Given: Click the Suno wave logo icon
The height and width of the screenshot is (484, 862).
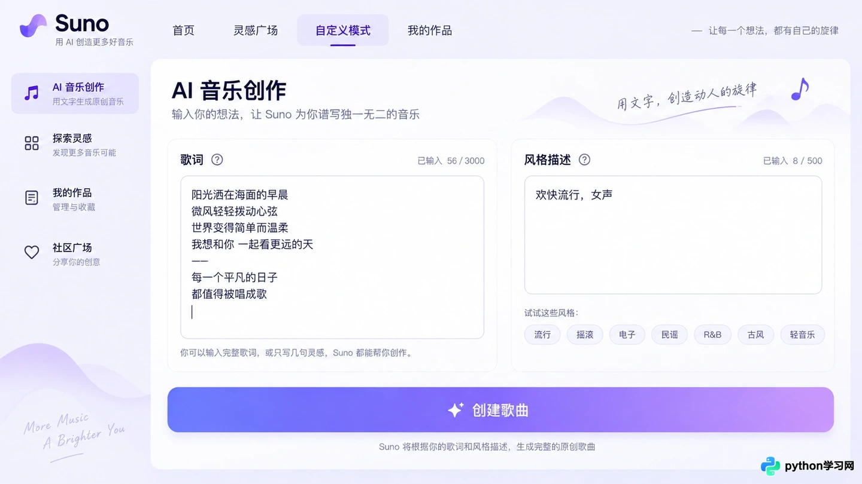Looking at the screenshot, I should click(33, 26).
